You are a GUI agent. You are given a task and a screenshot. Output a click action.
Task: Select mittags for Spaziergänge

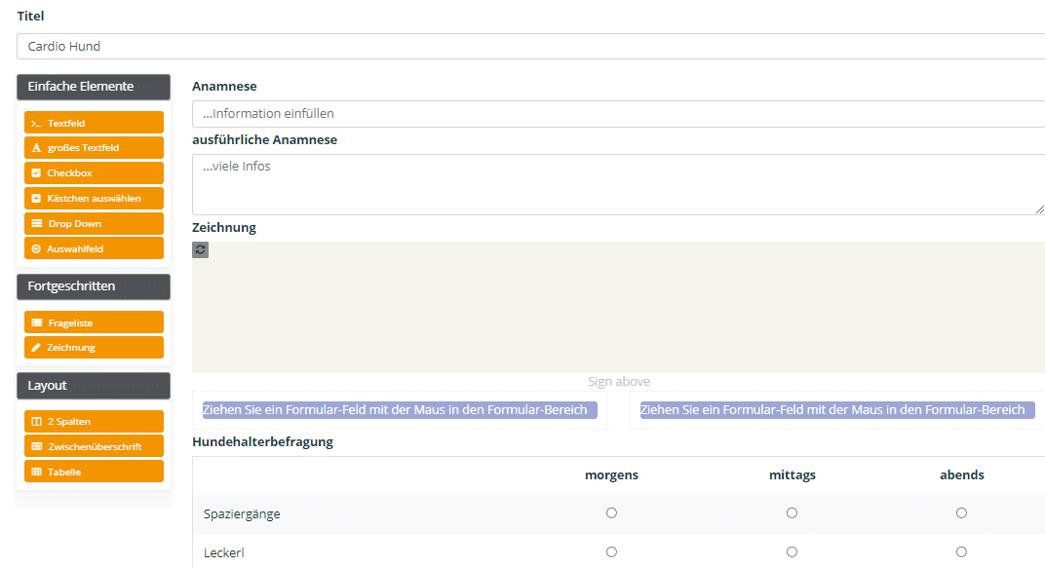pos(792,512)
